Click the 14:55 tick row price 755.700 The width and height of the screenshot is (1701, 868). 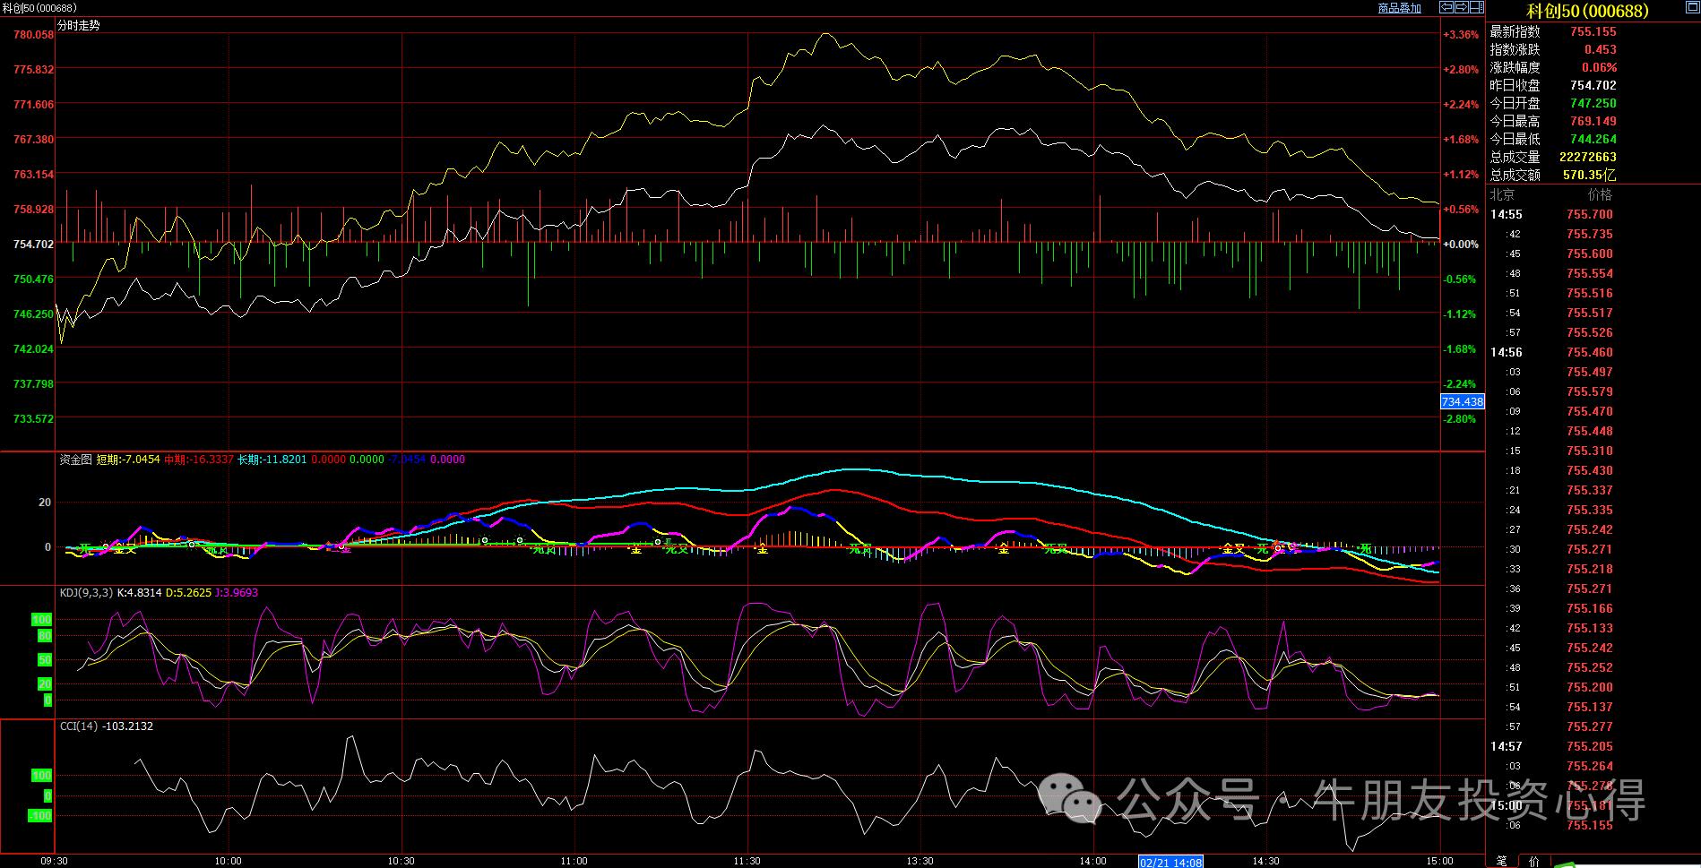1590,214
